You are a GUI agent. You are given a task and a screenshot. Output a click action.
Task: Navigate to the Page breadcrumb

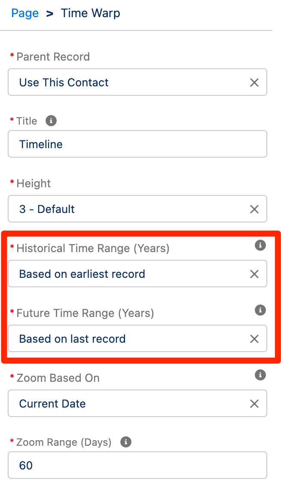pos(24,13)
